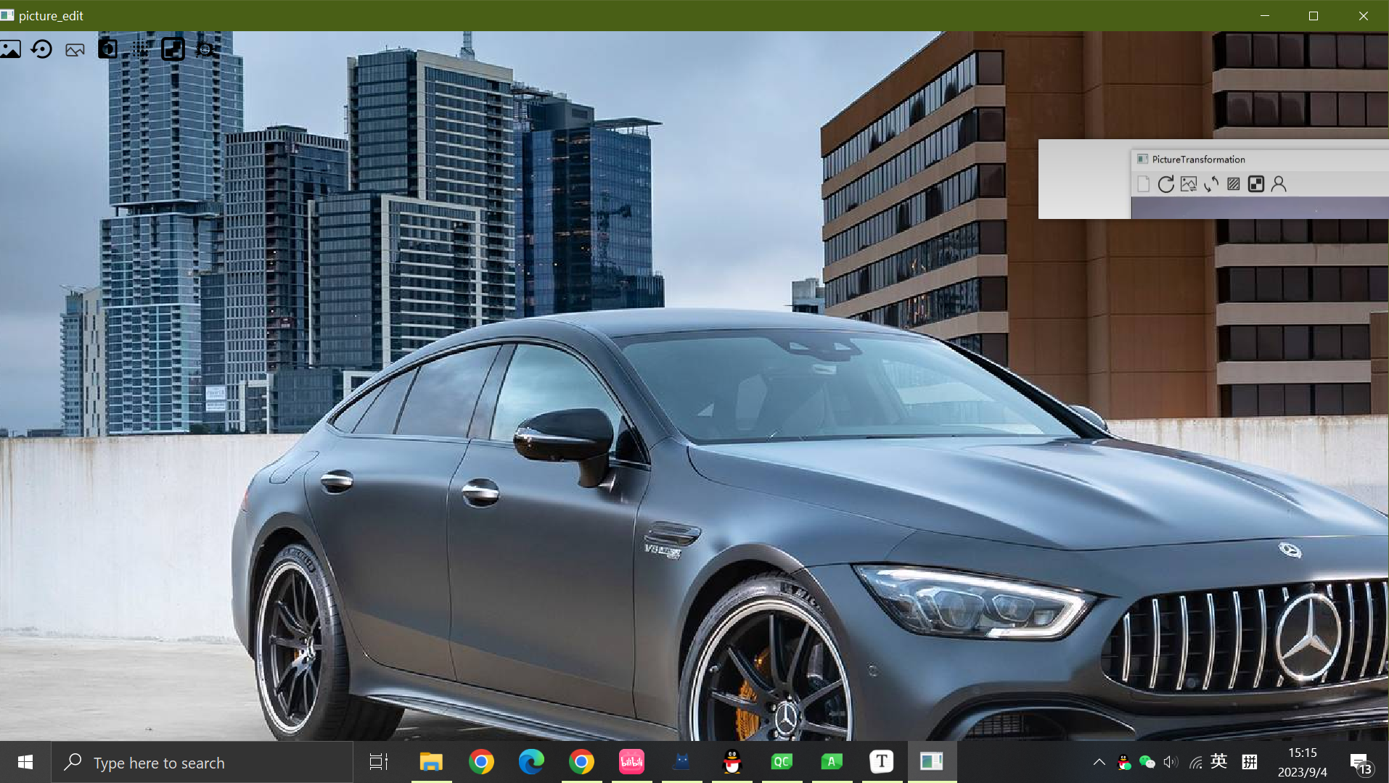Choose the ink splatter effect icon
The width and height of the screenshot is (1389, 783).
tap(206, 49)
